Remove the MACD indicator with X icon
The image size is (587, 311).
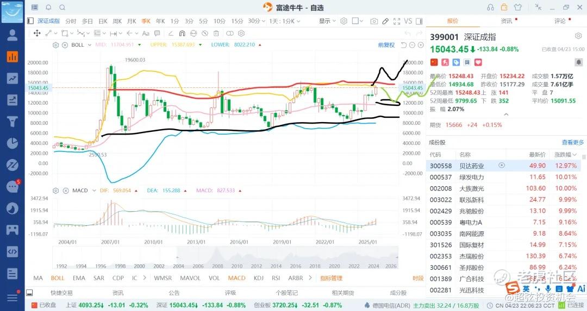pos(66,191)
